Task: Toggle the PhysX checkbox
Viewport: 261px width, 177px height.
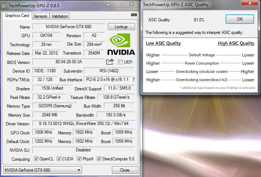Action: (79, 159)
